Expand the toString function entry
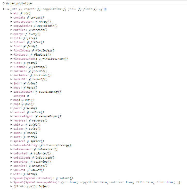187x191 pixels. 11,162
